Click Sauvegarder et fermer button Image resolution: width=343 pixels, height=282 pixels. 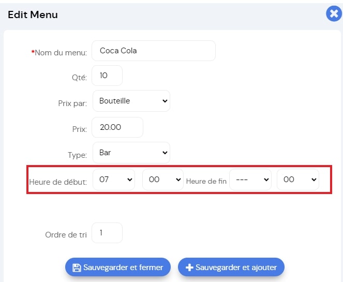click(117, 267)
